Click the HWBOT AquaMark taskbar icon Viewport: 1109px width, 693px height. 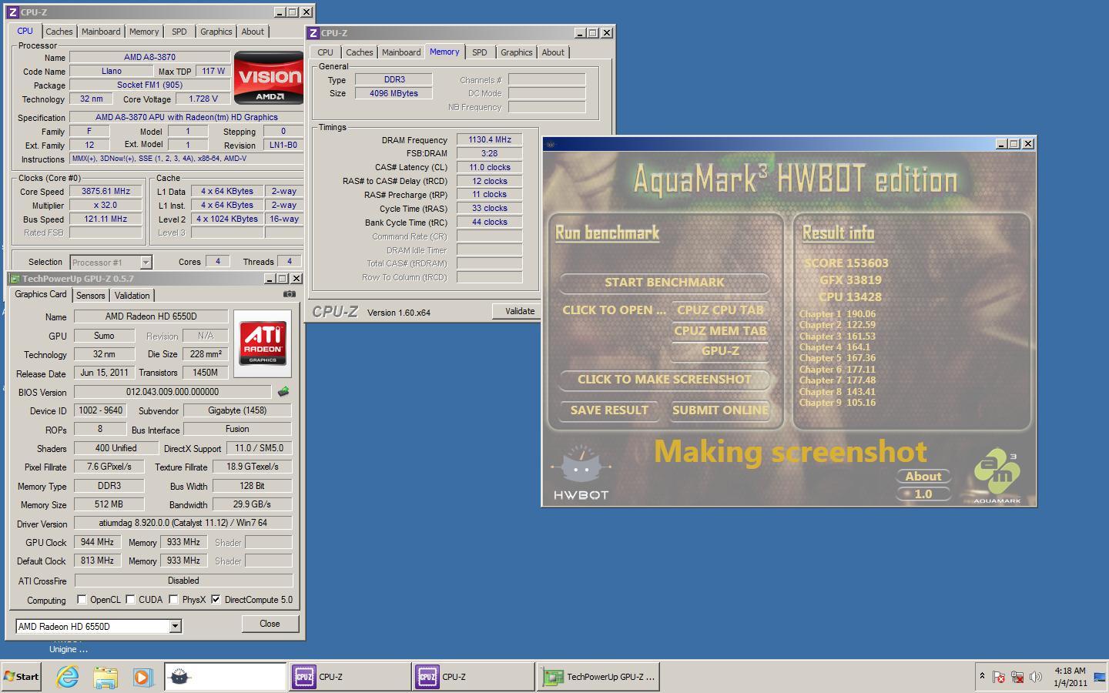[x=225, y=677]
